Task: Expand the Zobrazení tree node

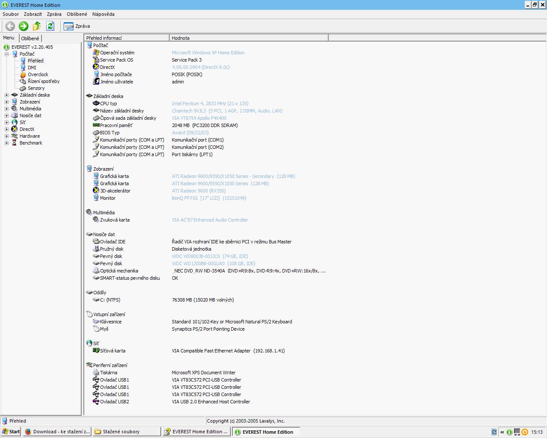Action: pyautogui.click(x=6, y=102)
